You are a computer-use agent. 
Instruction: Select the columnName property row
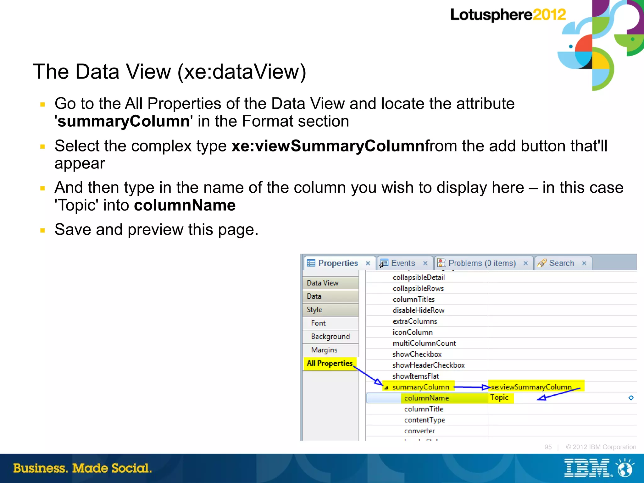pos(501,398)
